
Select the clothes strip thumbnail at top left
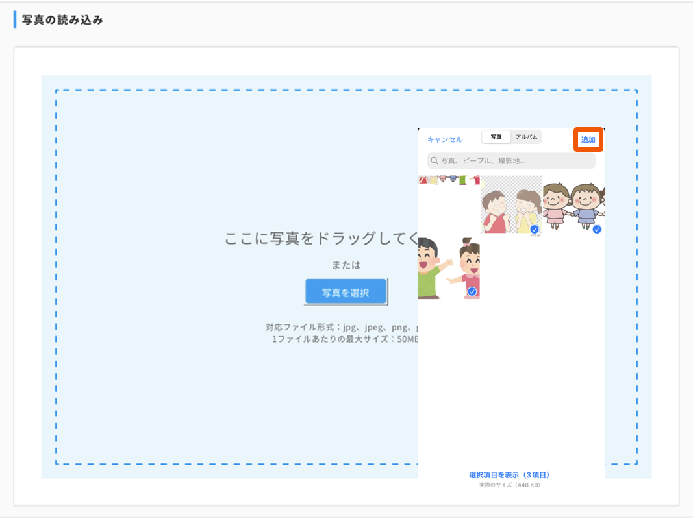point(449,179)
